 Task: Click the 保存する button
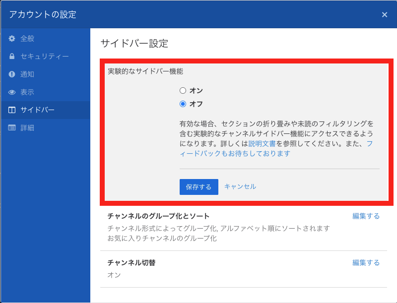(198, 187)
